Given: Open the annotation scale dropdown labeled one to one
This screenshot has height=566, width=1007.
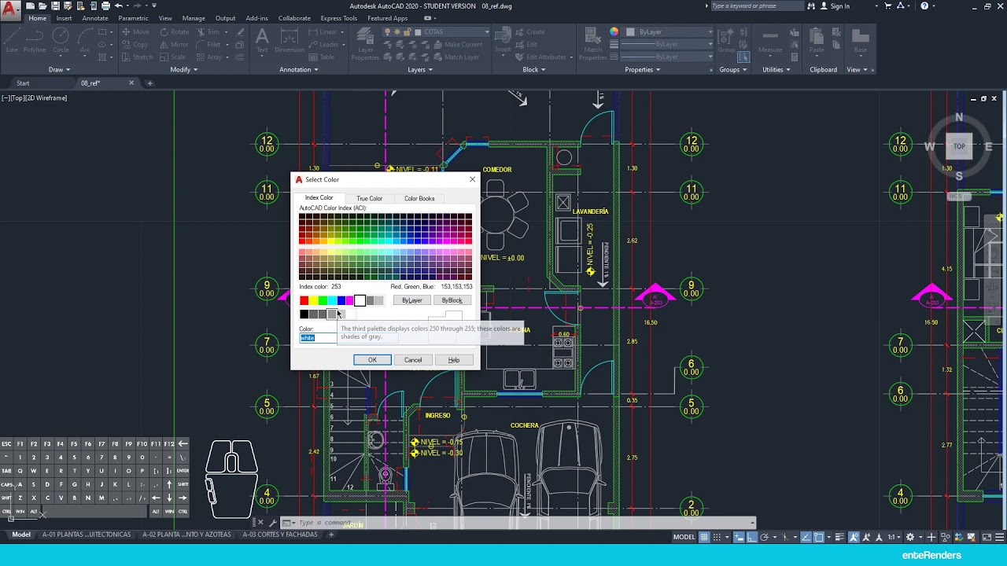Looking at the screenshot, I should tap(894, 537).
